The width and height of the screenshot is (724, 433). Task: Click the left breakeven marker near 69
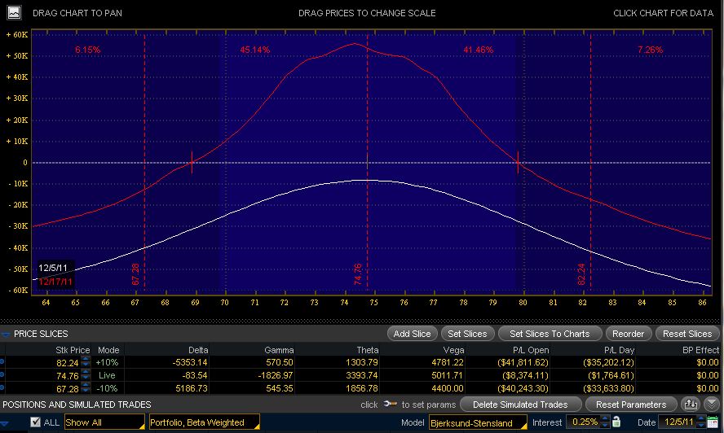pos(192,162)
